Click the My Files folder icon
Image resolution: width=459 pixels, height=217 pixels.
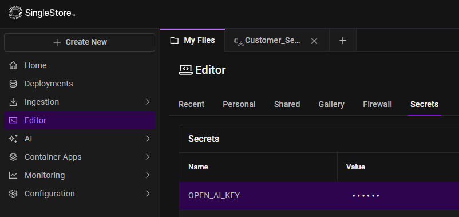click(x=175, y=41)
